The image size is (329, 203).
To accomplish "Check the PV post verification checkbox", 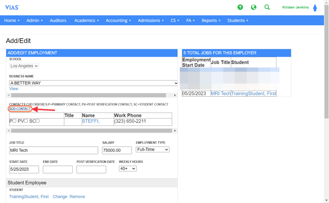I will pos(26,121).
